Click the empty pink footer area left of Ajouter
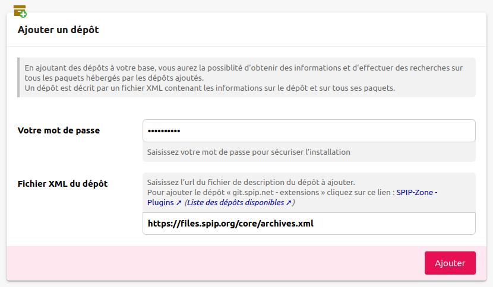493x287 pixels. coord(214,263)
